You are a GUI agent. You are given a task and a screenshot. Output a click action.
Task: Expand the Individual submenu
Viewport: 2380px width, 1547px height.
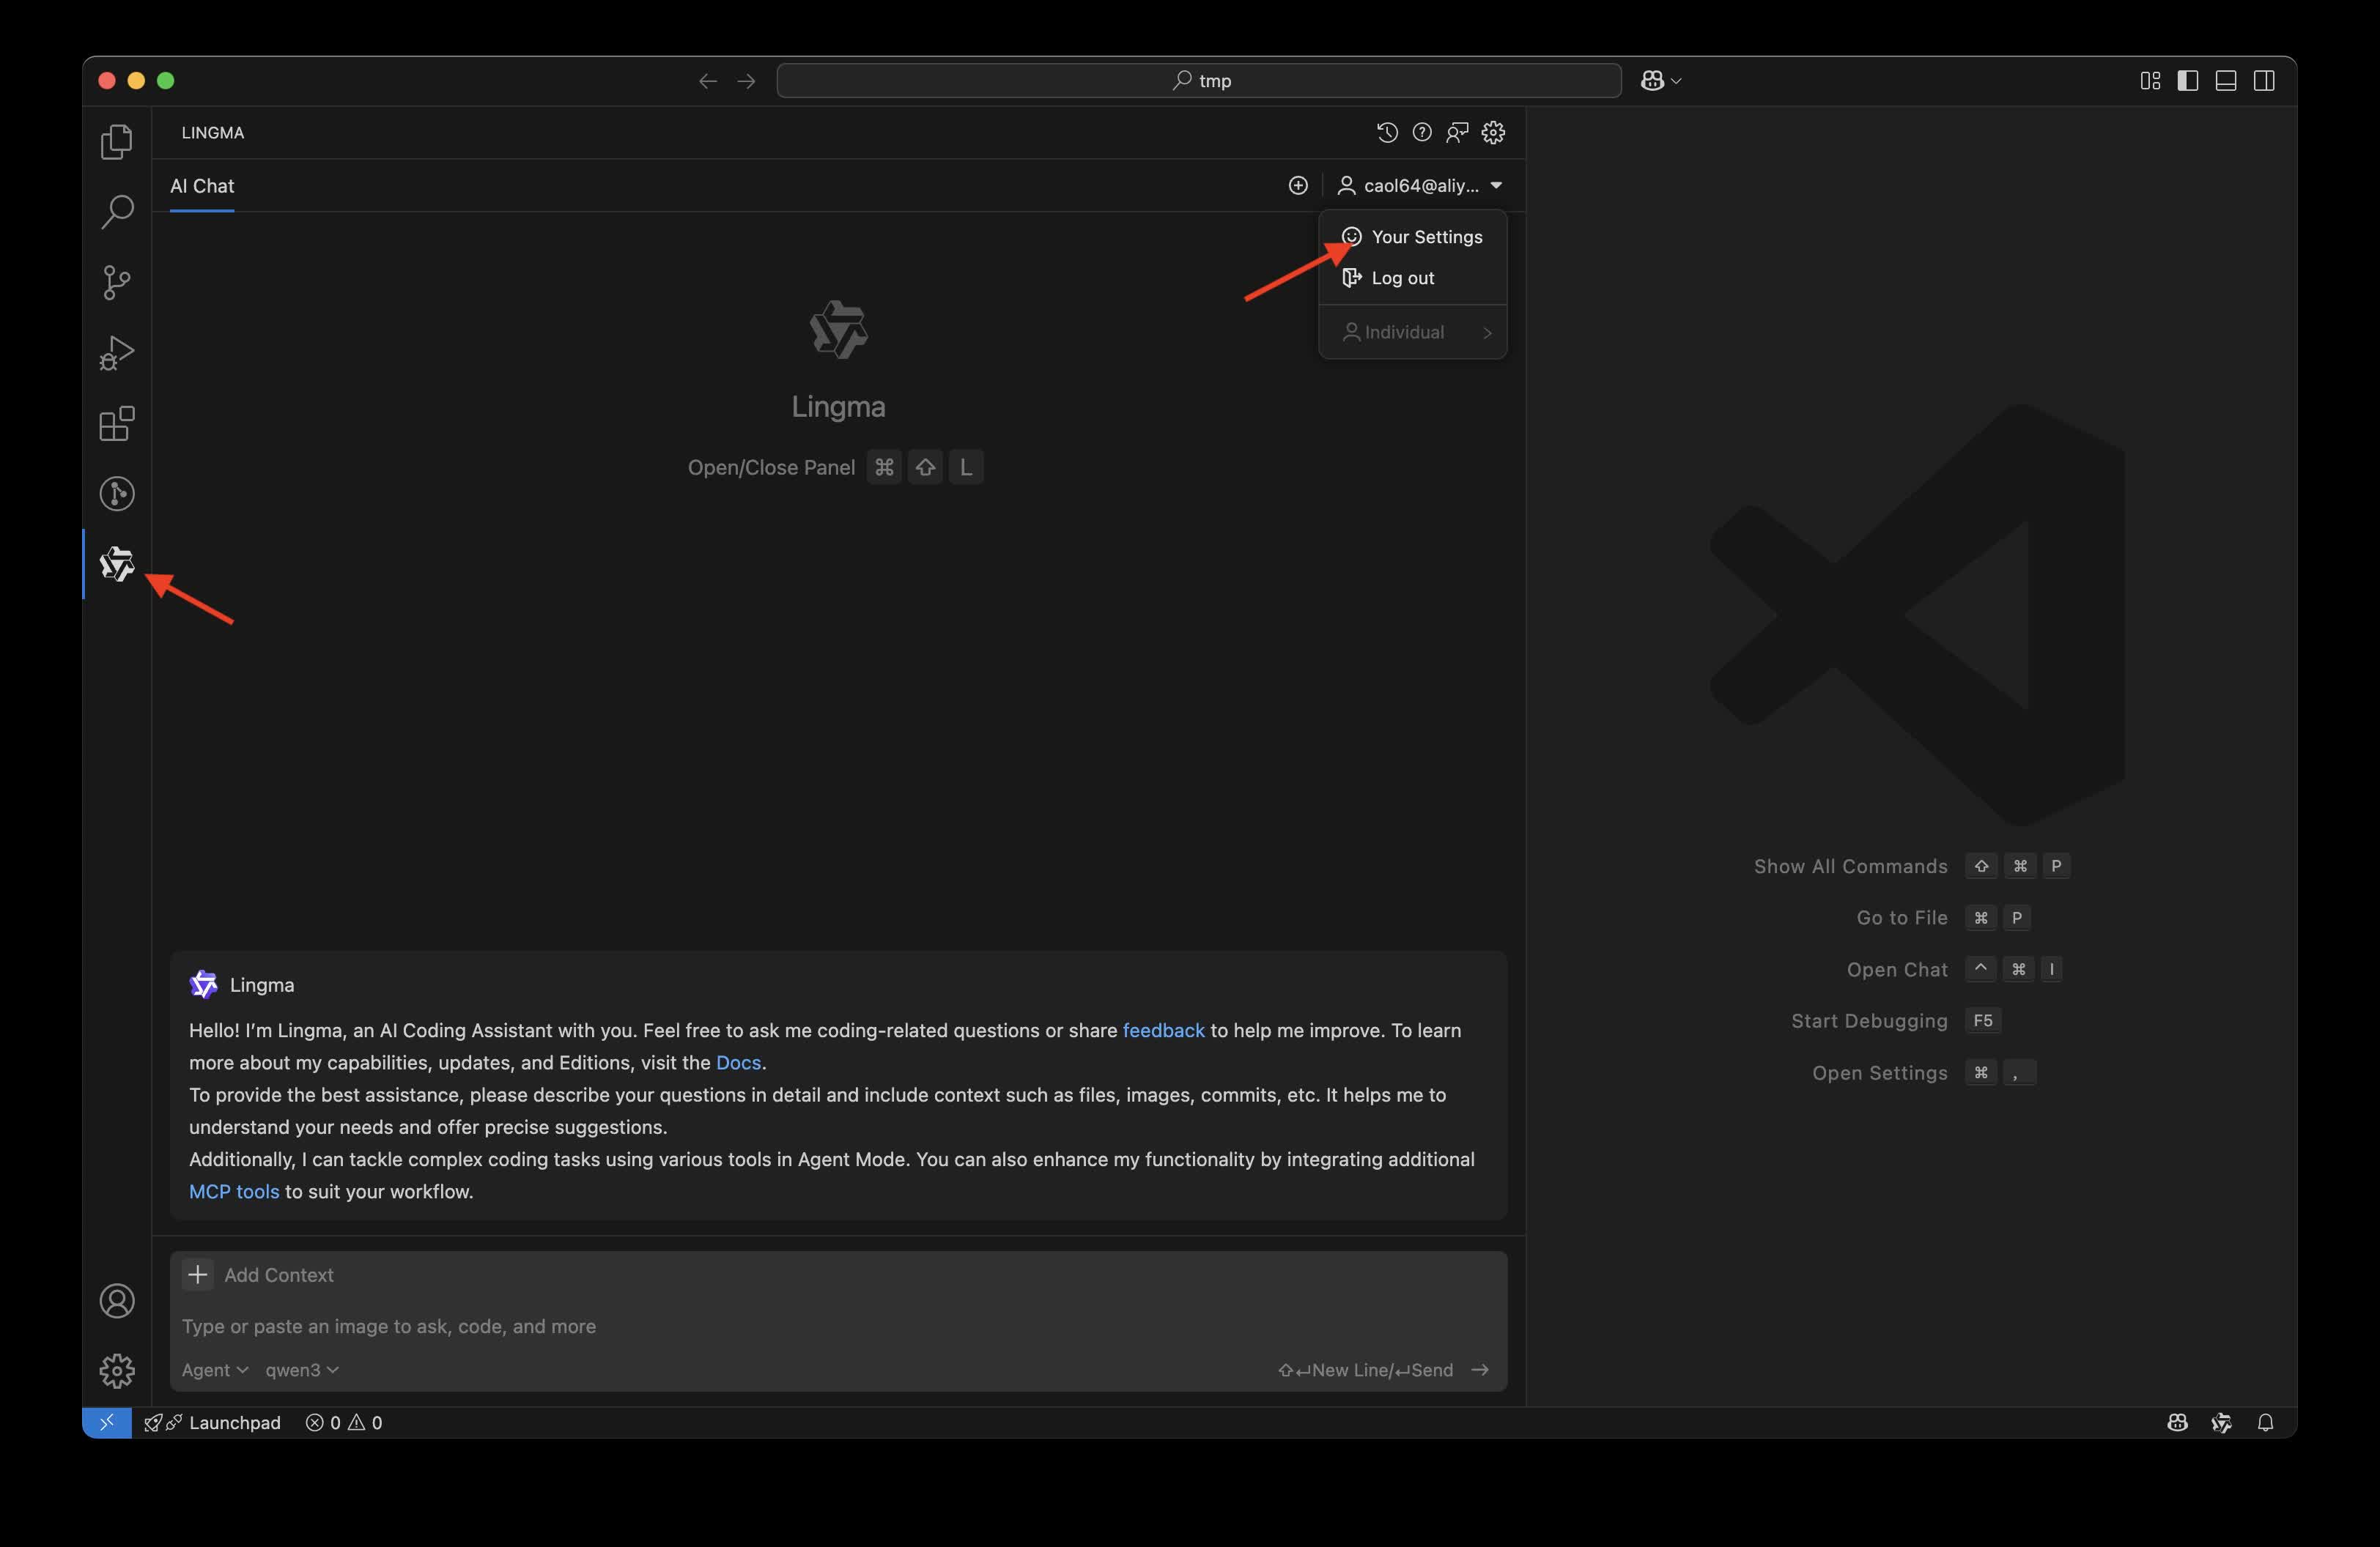[1412, 332]
